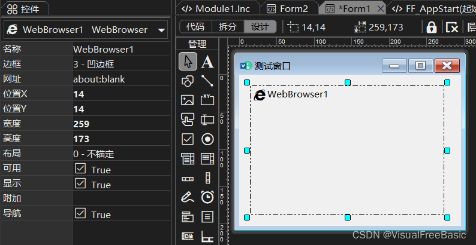This screenshot has height=245, width=476.
Task: Click the right-middle cyan resize handle
Action: coord(447,151)
